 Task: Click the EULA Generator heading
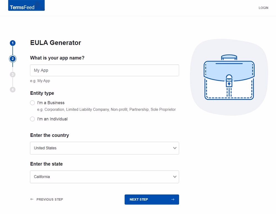pyautogui.click(x=55, y=43)
